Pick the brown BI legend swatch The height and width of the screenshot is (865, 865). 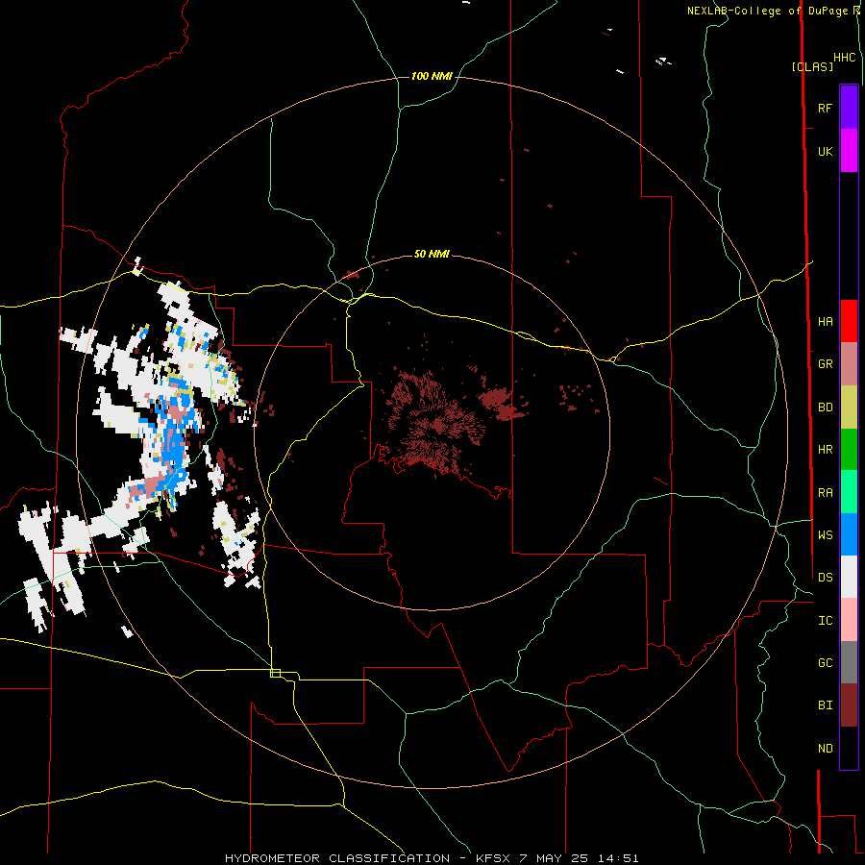point(849,705)
